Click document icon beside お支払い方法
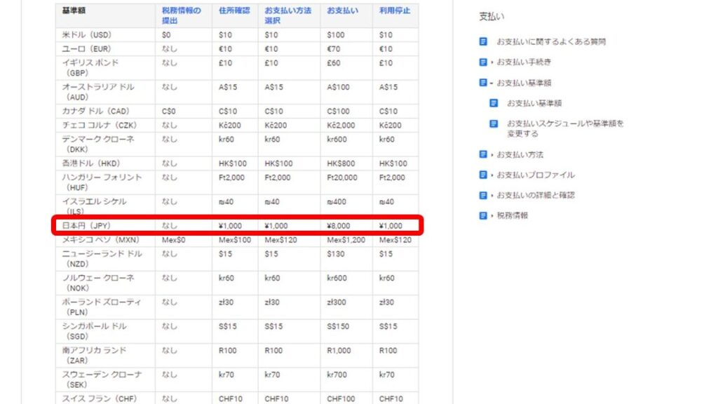Screen dimensions: 718x404 483,154
